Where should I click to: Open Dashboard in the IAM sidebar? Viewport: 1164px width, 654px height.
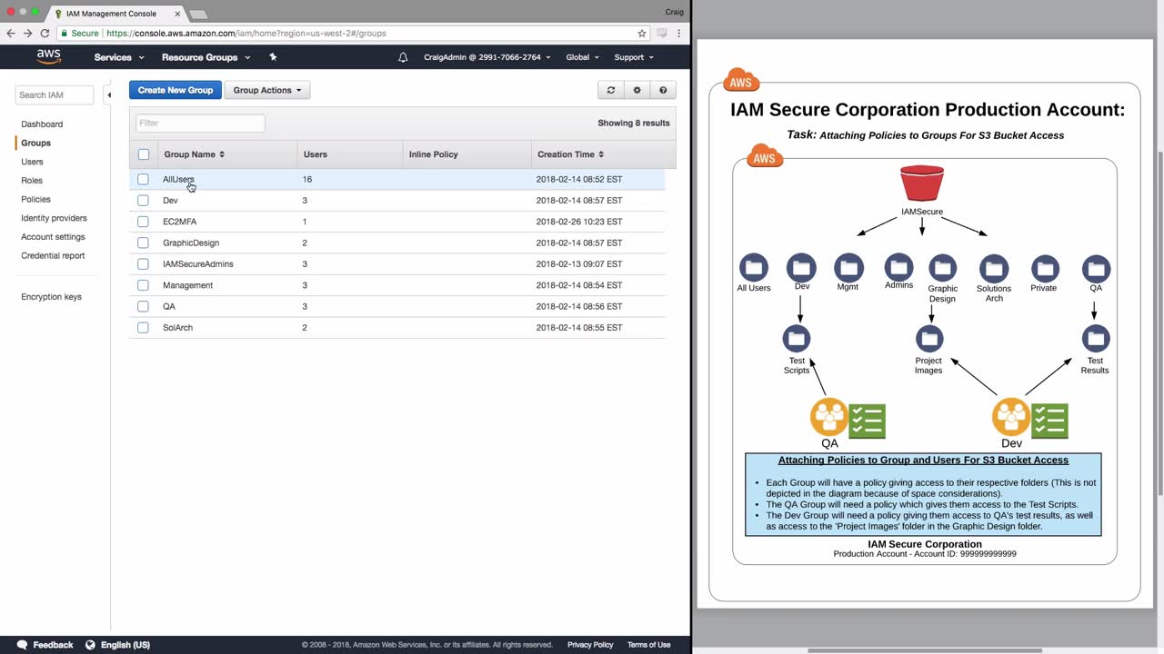tap(42, 124)
